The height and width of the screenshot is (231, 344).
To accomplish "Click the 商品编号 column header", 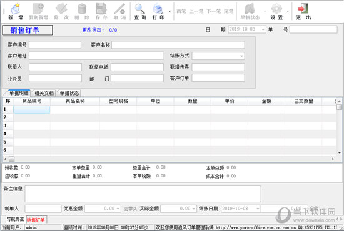I will [x=32, y=101].
